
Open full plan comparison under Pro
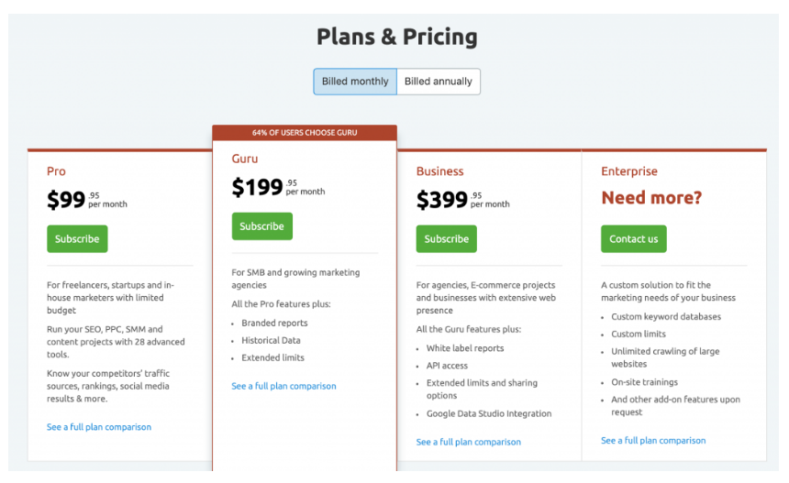tap(99, 427)
